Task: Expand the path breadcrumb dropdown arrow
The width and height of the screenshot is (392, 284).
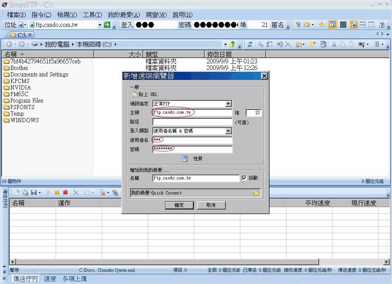Action: click(x=225, y=44)
